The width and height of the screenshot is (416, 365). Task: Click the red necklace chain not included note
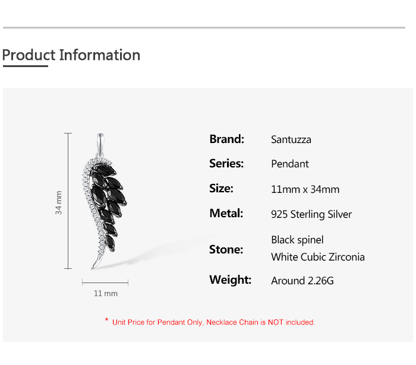213,322
